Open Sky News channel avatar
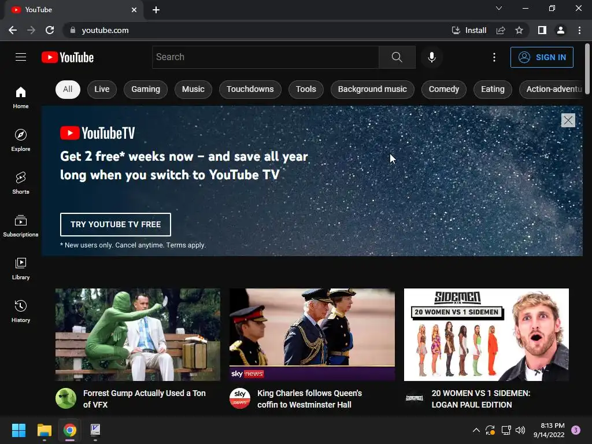The width and height of the screenshot is (592, 444). click(x=240, y=398)
